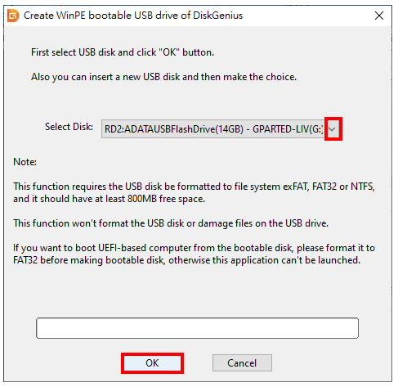Click the exFAT, FAT32 or NTFS requirement line

(194, 187)
